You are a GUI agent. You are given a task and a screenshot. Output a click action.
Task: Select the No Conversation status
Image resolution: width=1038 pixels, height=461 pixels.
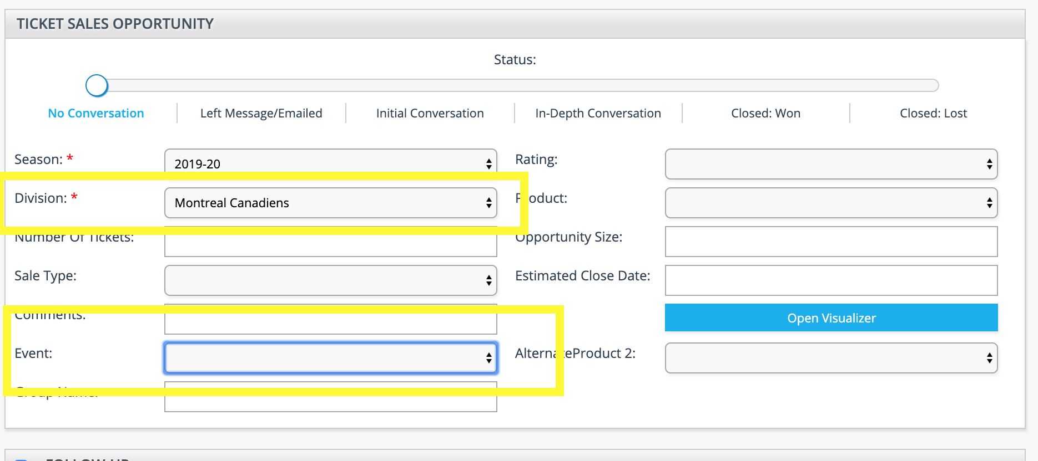point(96,114)
